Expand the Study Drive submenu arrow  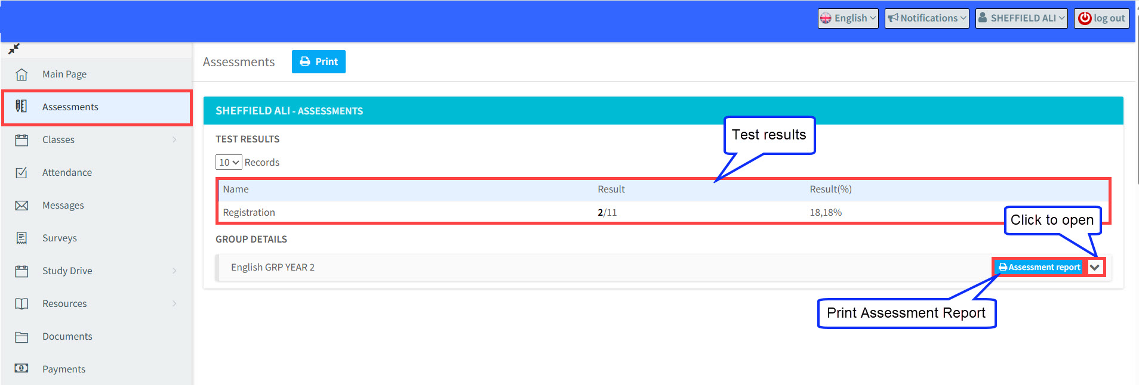pyautogui.click(x=174, y=271)
